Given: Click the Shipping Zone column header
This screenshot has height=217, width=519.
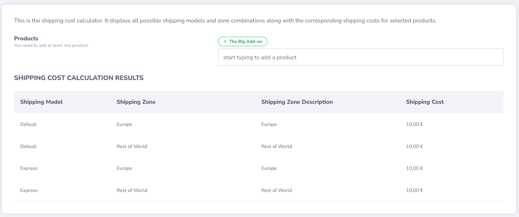Looking at the screenshot, I should pyautogui.click(x=136, y=102).
